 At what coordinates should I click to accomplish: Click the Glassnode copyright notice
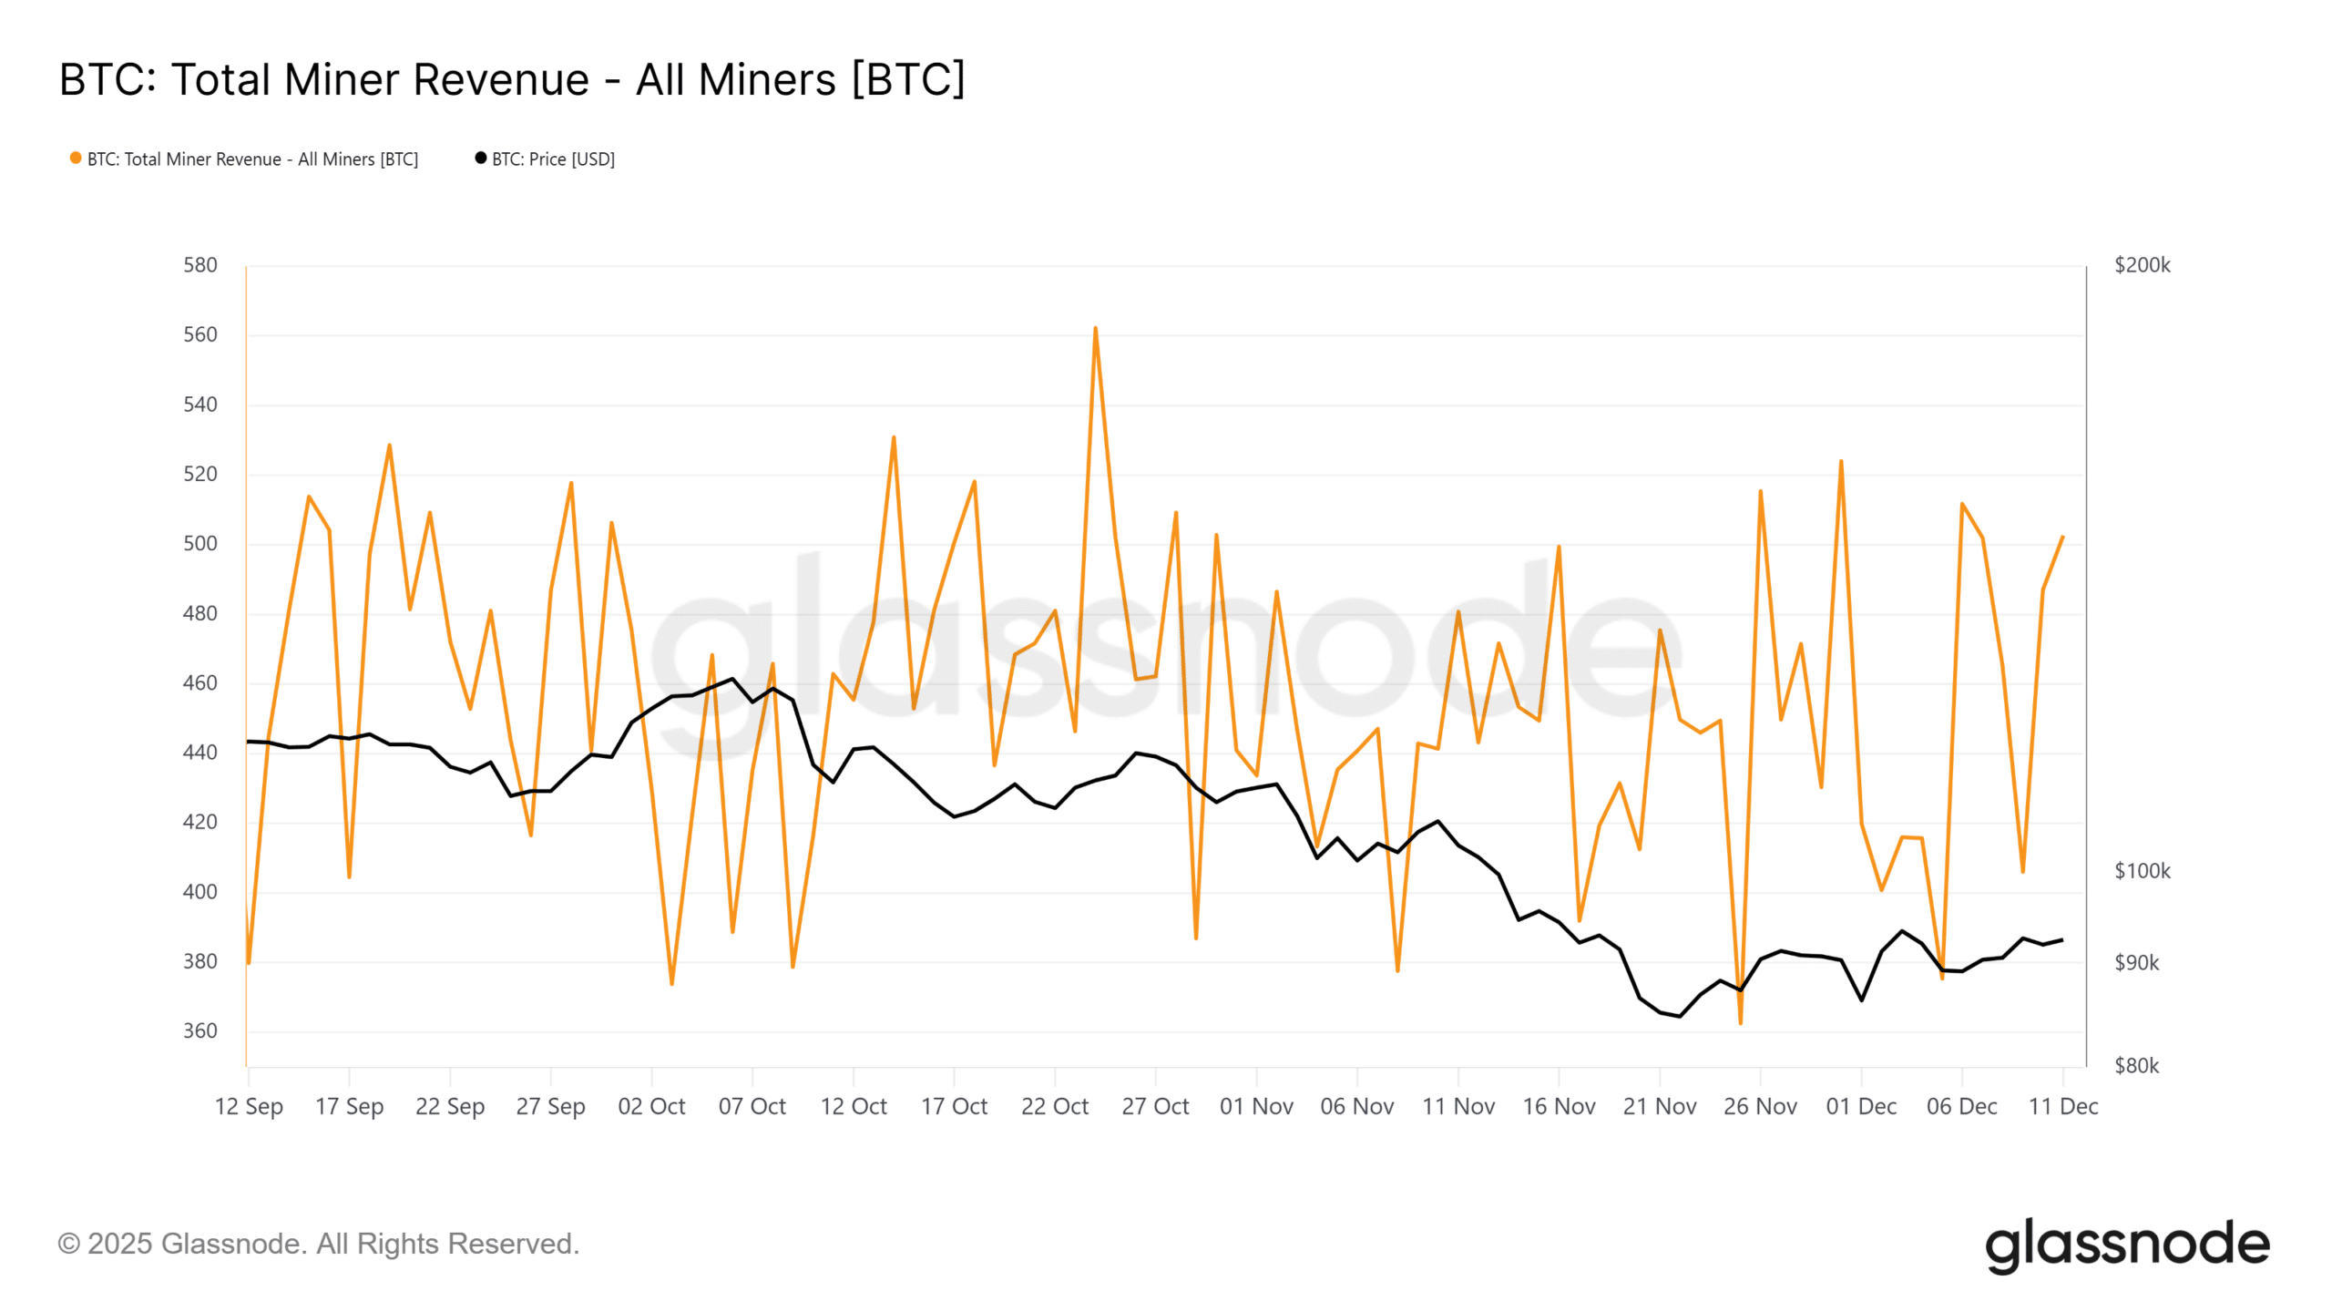319,1244
